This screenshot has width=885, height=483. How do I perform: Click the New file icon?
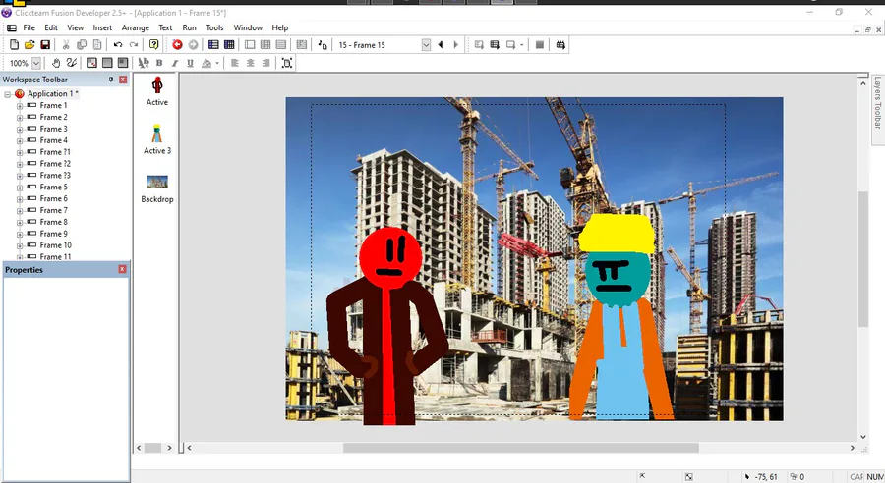click(14, 44)
